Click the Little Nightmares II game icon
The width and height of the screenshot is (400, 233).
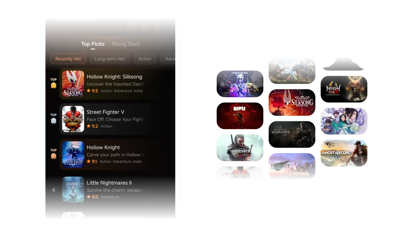click(x=73, y=190)
